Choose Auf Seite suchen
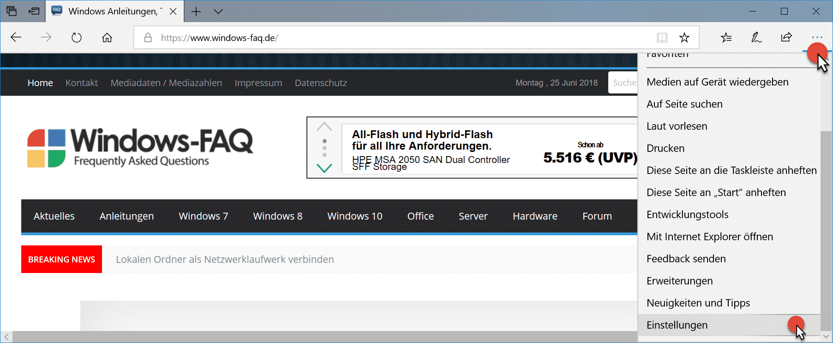Screen dimensions: 833x343 coord(729,104)
